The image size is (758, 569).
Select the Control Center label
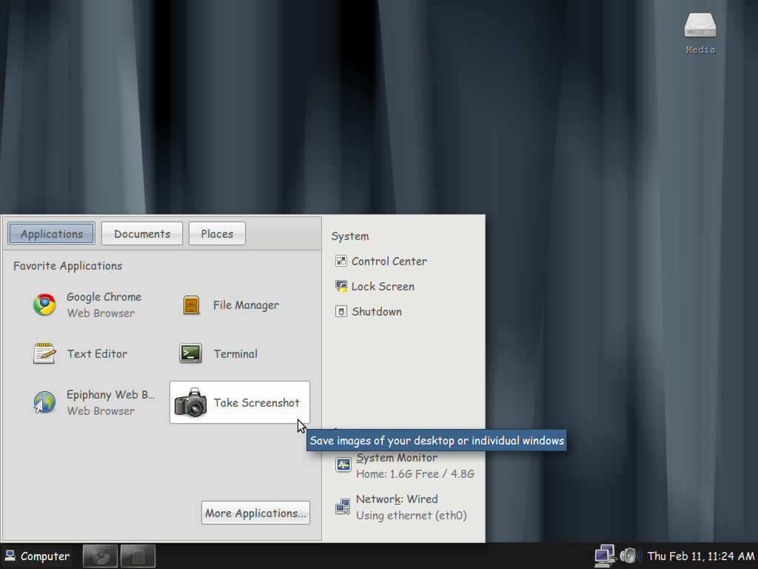(389, 262)
